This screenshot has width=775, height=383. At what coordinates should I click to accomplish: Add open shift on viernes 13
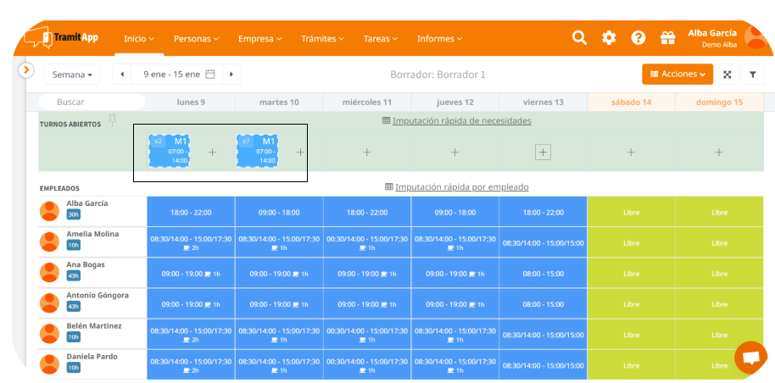(x=543, y=153)
